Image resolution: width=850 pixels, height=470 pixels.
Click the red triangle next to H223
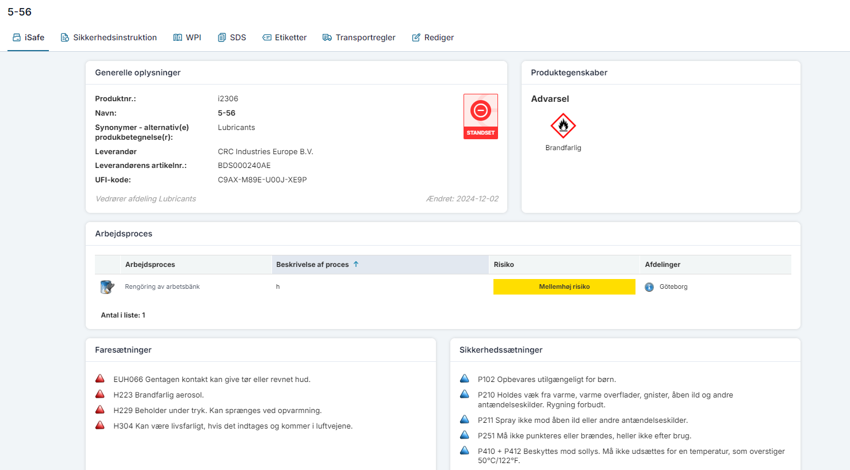pos(100,394)
